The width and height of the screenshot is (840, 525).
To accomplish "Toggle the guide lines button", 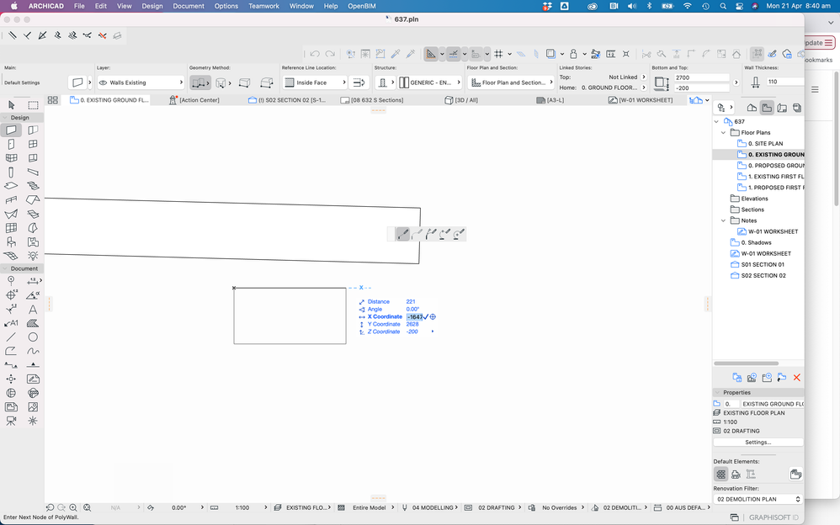I will click(431, 54).
